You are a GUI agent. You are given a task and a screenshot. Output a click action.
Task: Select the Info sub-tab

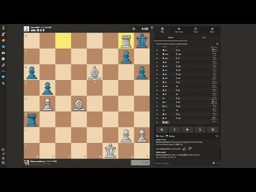[x=204, y=37]
